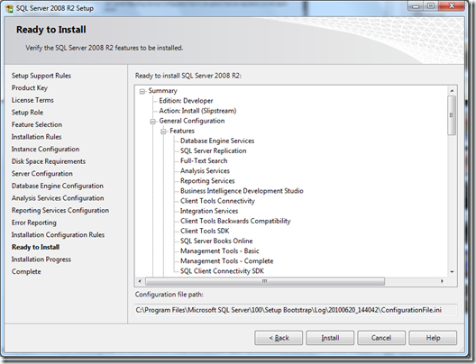The height and width of the screenshot is (364, 476).
Task: Select Full-Text Search item
Action: pyautogui.click(x=204, y=160)
